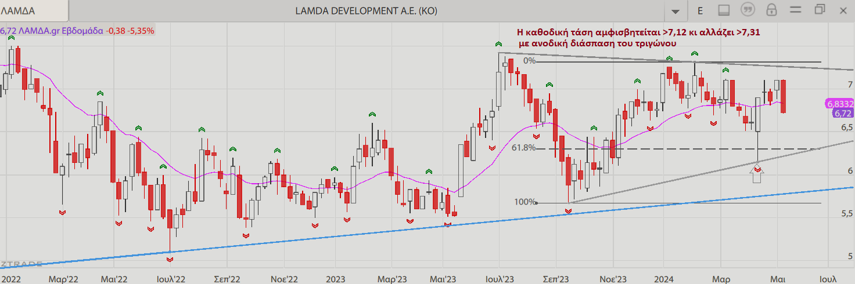Viewport: 855px width, 284px height.
Task: Click the 2022 date axis label
Action: (x=10, y=279)
